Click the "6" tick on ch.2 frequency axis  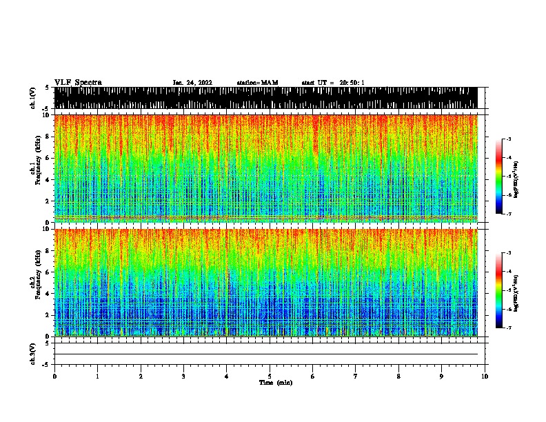pos(48,272)
